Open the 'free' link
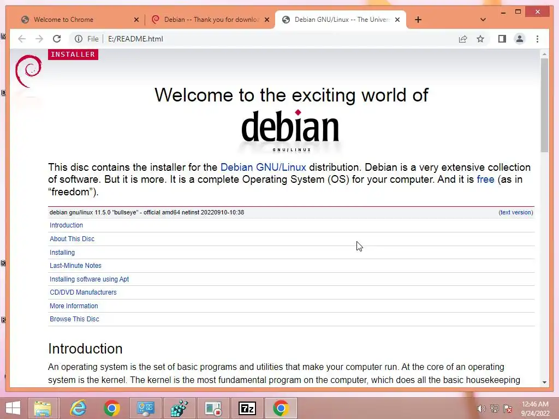Viewport: 559px width, 419px height. [x=485, y=179]
